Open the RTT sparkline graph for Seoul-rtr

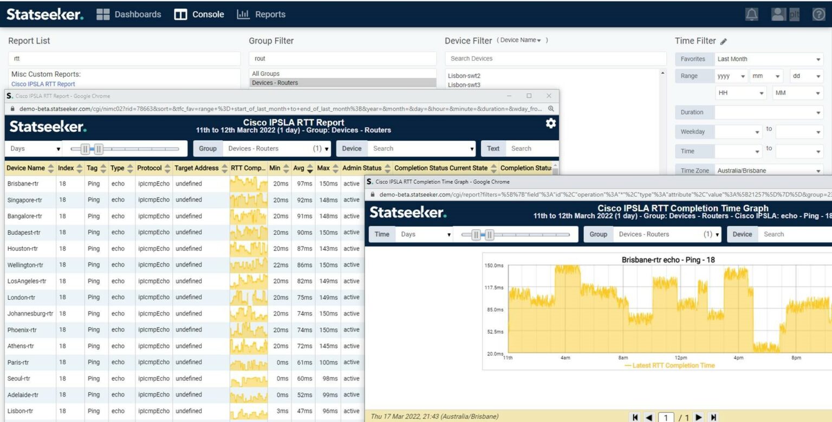(x=249, y=379)
